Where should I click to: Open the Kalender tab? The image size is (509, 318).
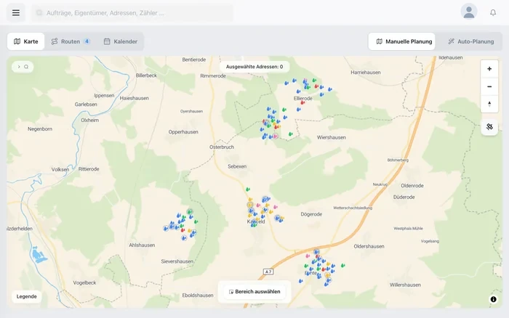(x=121, y=41)
